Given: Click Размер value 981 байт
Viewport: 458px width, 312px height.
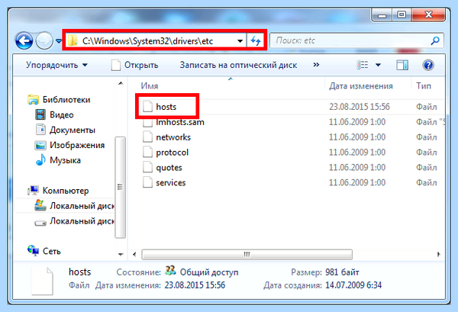Looking at the screenshot, I should click(x=342, y=272).
